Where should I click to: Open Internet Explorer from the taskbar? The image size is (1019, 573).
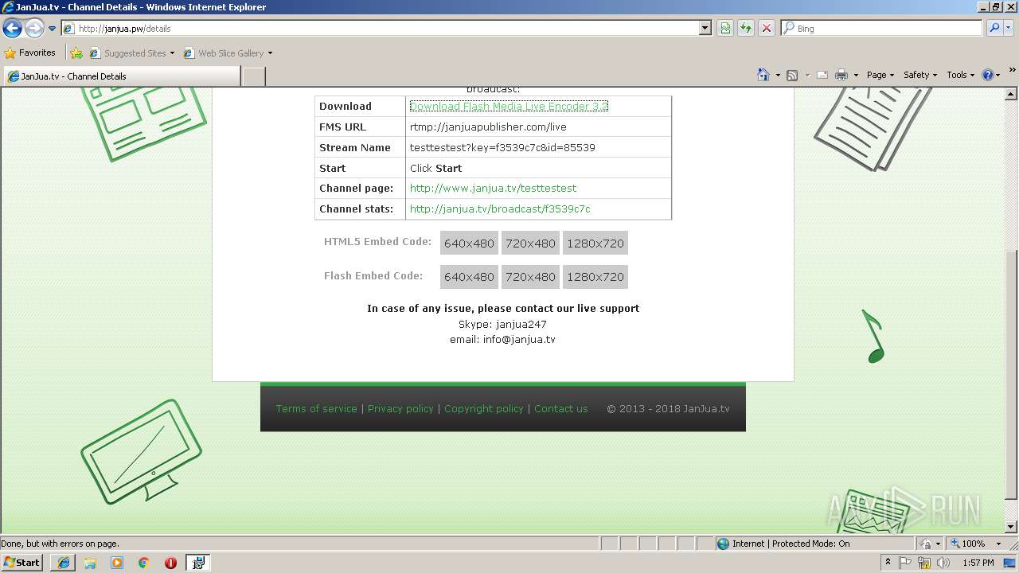point(64,563)
